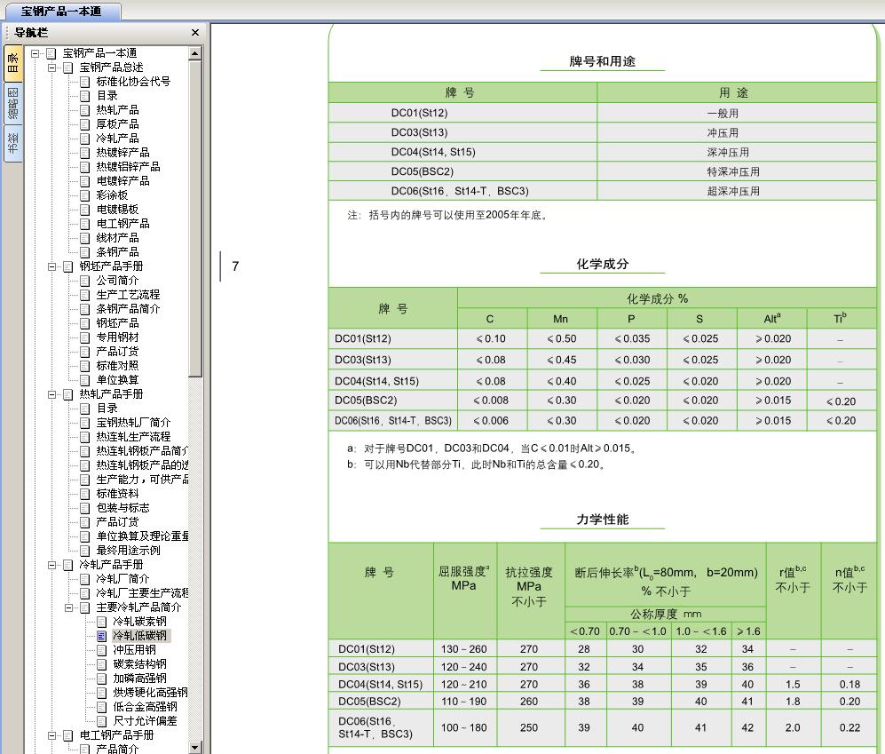Click the page icon next to 冷轧厂简介

tap(84, 579)
